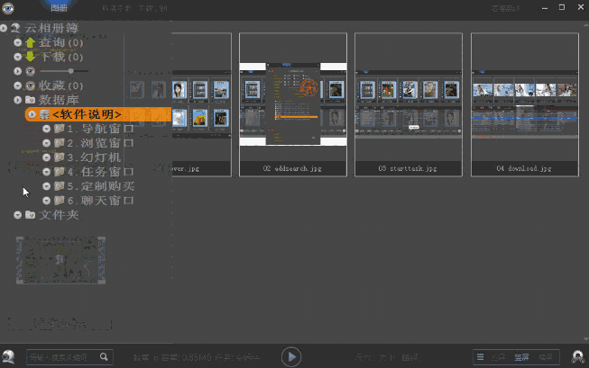Open the 02 addsearch.jpg thumbnail
Screen dimensions: 589x368
(x=292, y=105)
